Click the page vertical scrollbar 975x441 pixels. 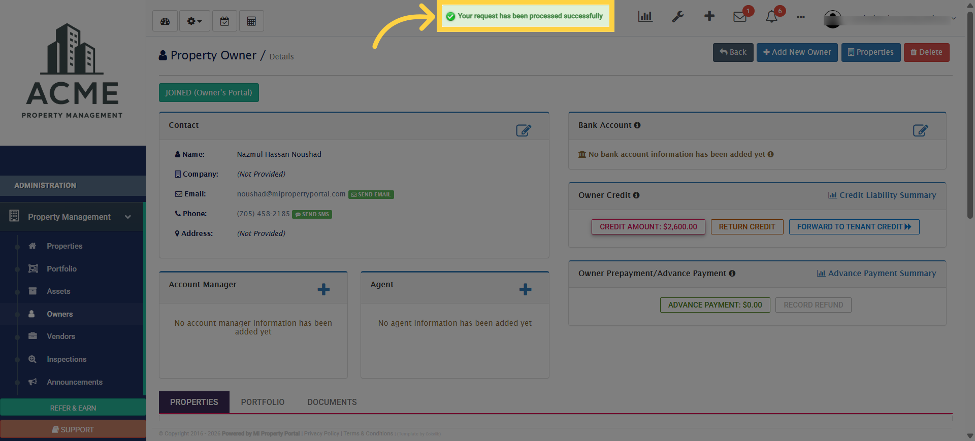tap(970, 114)
